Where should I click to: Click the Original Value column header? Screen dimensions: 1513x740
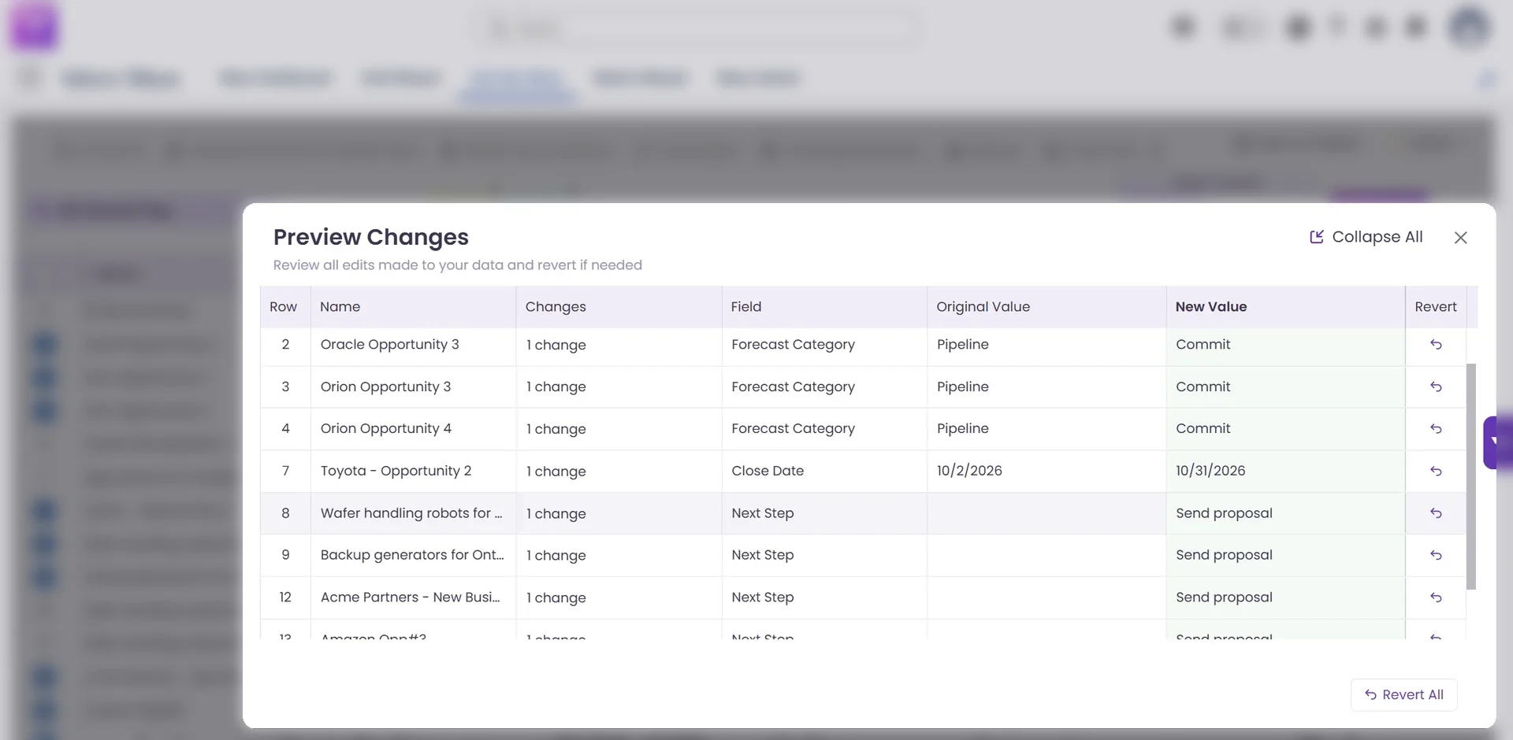(1046, 307)
